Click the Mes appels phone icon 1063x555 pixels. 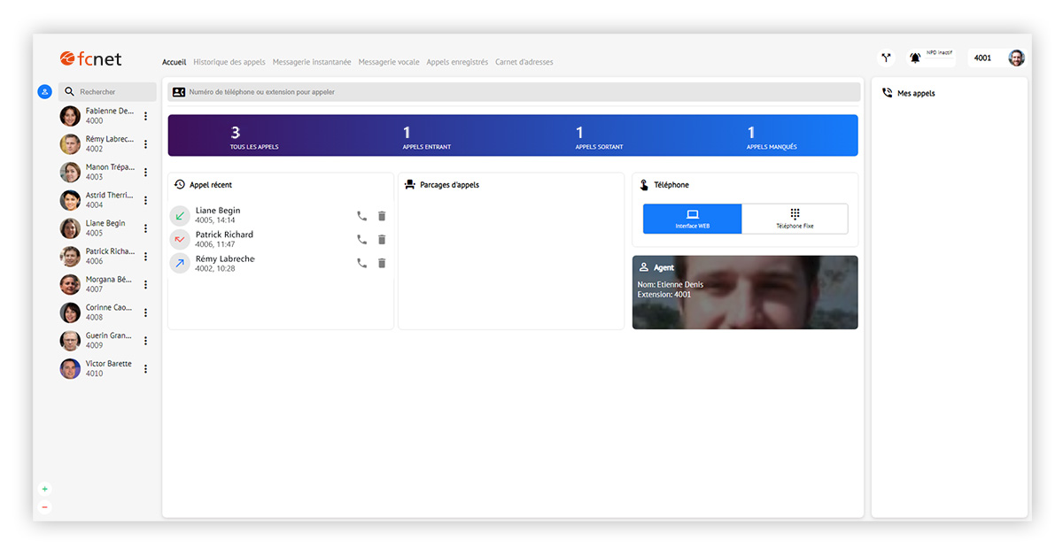pos(888,93)
